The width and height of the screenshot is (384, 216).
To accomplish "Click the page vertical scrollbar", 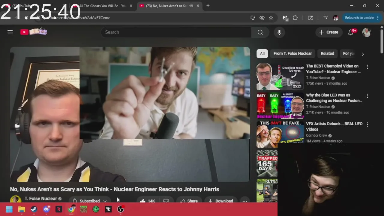I will click(382, 41).
